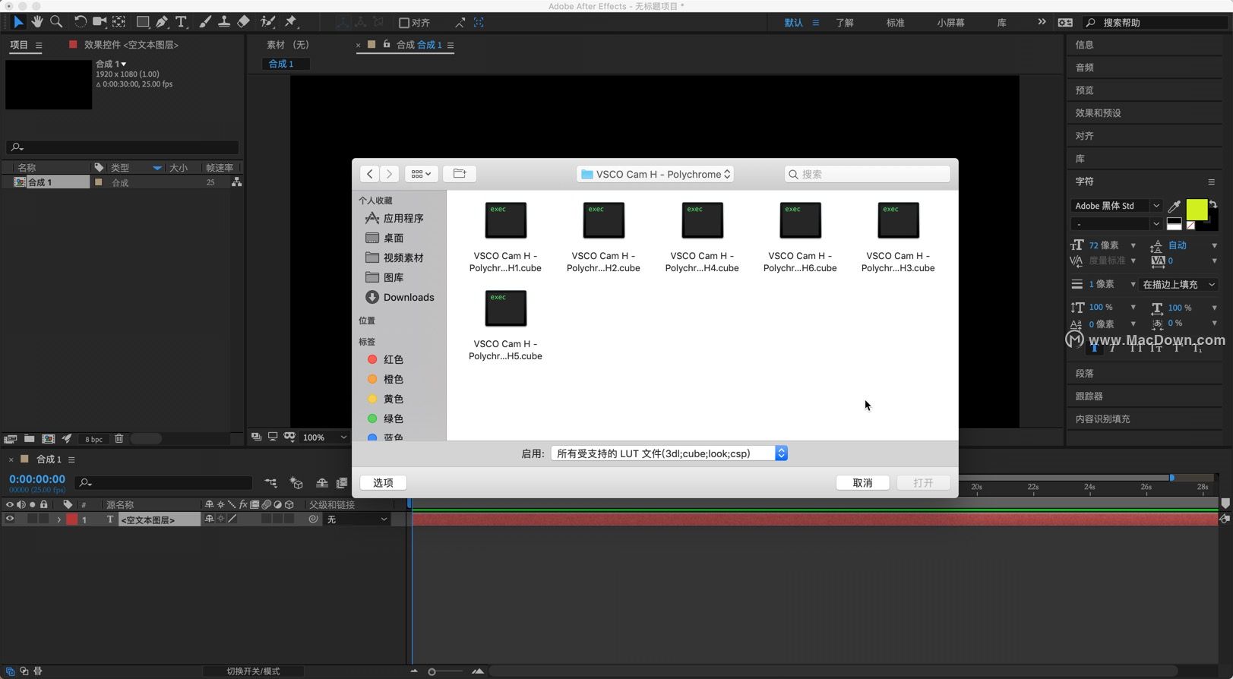The width and height of the screenshot is (1233, 679).
Task: Create a new folder in Project panel
Action: click(29, 438)
